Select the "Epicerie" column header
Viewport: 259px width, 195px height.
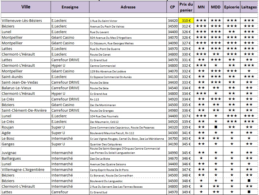coord(231,7)
